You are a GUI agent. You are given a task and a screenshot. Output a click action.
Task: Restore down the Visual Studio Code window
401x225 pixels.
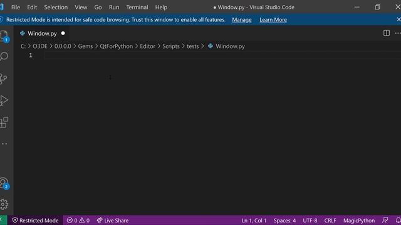[x=377, y=7]
